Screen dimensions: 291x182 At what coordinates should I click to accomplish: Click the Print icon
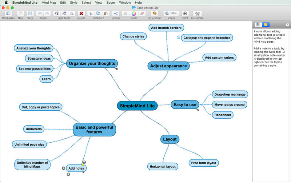point(185,13)
